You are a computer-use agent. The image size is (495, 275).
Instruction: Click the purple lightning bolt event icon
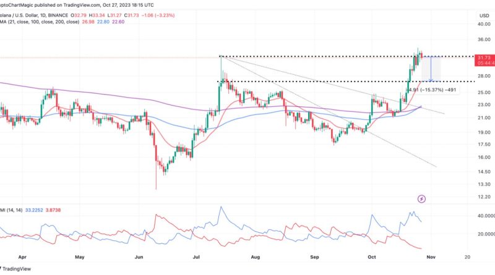tap(421, 199)
